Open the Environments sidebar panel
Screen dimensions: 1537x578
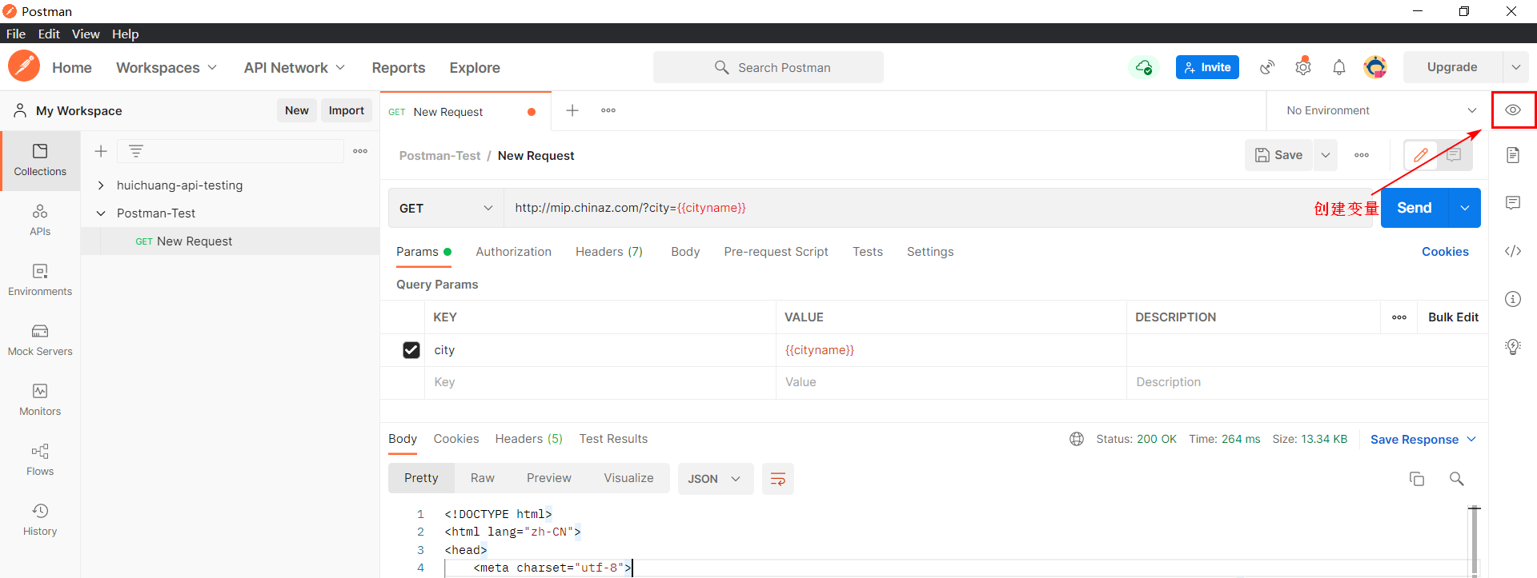tap(40, 281)
